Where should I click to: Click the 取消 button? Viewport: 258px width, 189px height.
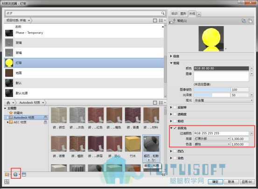[x=231, y=182]
